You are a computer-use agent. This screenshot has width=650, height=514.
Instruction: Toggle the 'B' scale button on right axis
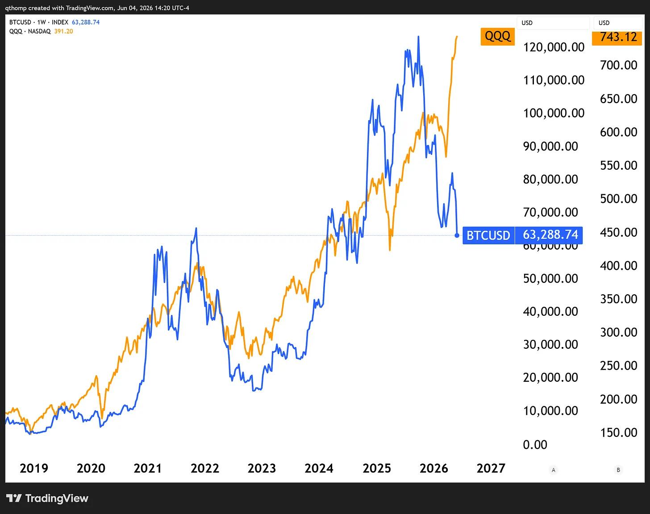click(618, 470)
